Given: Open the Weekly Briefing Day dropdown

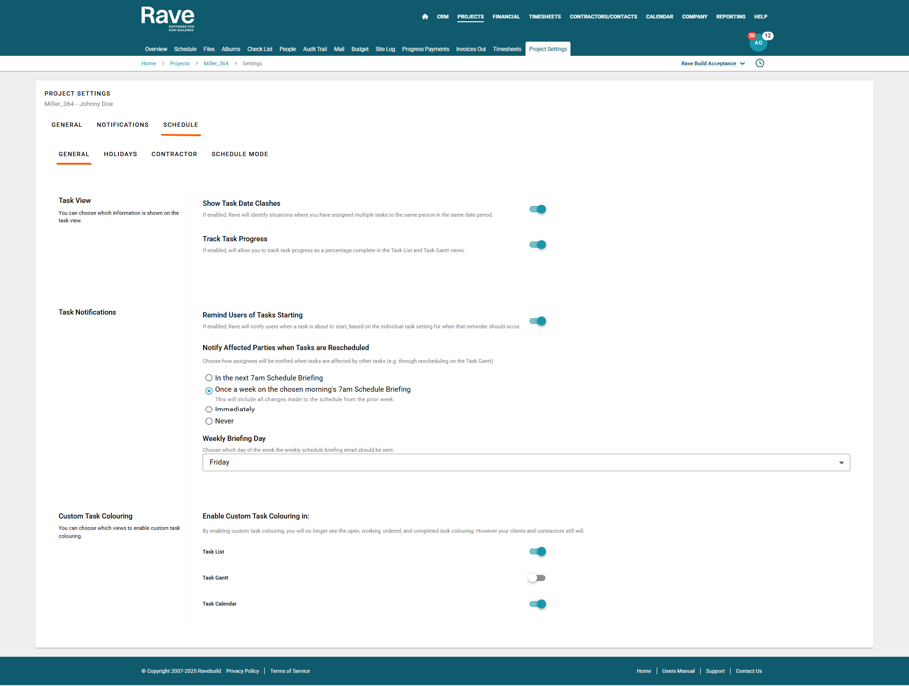Looking at the screenshot, I should (526, 462).
